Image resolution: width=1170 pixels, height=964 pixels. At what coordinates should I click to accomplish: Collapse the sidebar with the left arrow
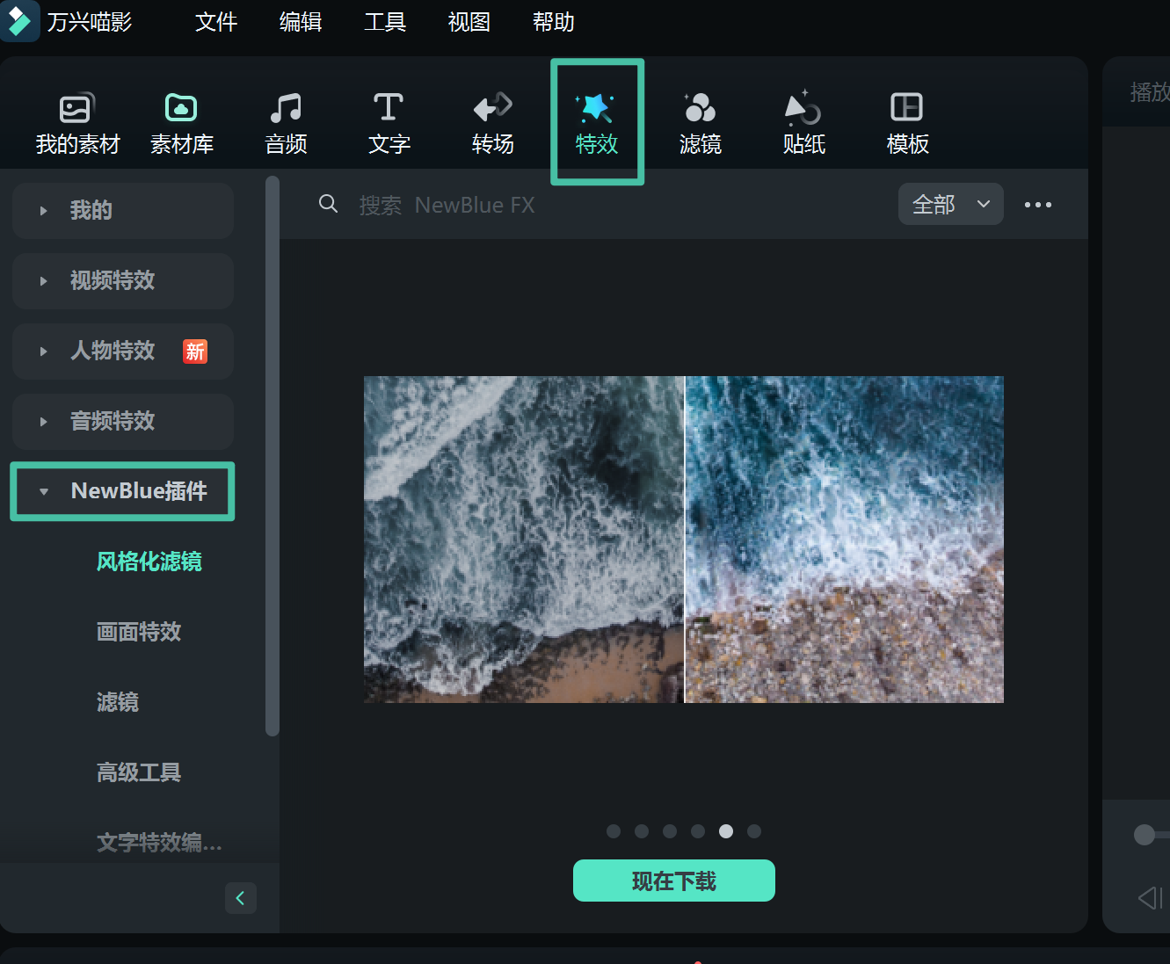click(241, 897)
